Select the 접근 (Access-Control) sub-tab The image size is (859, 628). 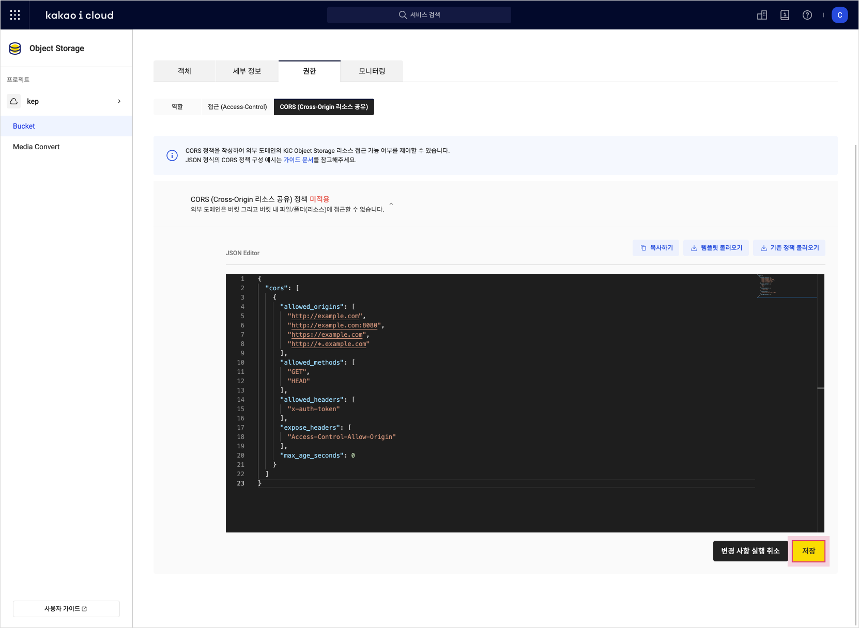click(x=237, y=107)
